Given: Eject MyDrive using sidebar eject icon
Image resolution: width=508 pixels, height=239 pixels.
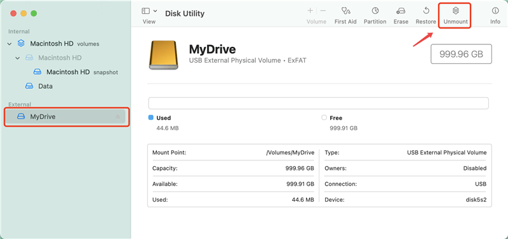Looking at the screenshot, I should (117, 117).
